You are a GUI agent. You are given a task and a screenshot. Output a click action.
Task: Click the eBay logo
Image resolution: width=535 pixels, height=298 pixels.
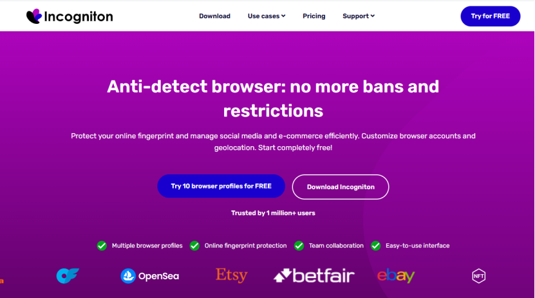(396, 276)
